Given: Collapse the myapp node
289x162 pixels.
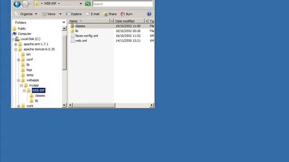Looking at the screenshot, I should click(x=22, y=85).
